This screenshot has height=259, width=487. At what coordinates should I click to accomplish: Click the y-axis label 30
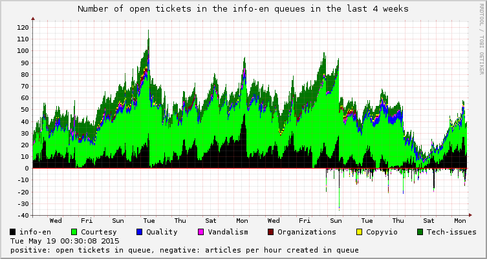pos(24,133)
